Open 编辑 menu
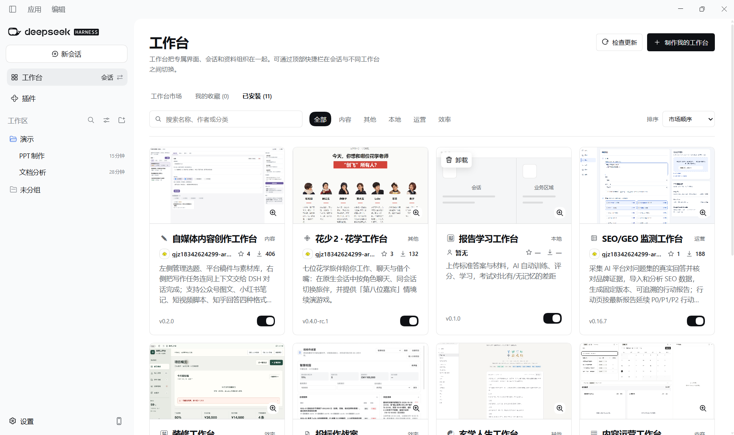Image resolution: width=734 pixels, height=435 pixels. click(59, 9)
